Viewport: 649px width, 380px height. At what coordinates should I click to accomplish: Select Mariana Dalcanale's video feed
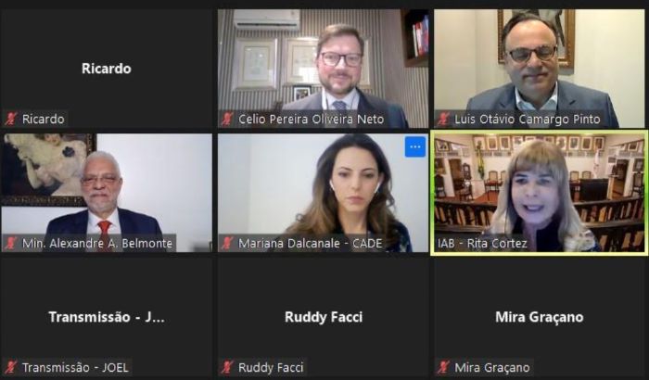(324, 193)
